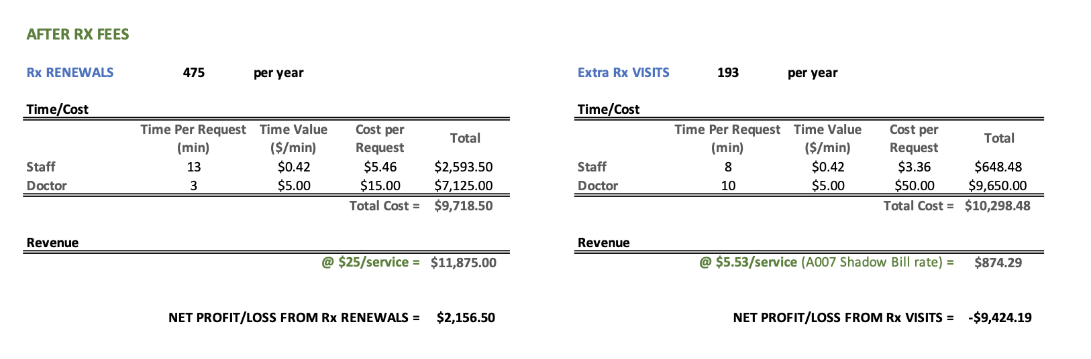
Task: Select the @ $25/service label
Action: 370,262
